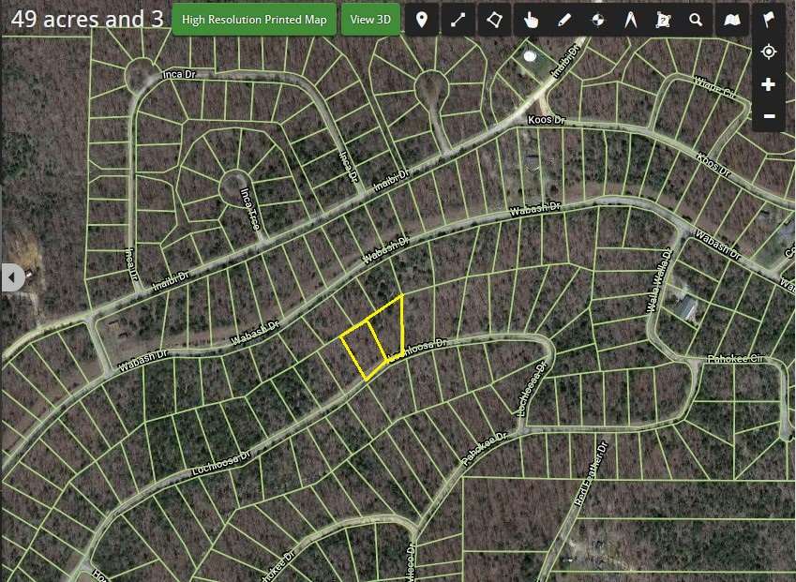Expand the left side panel arrow
This screenshot has height=582, width=796.
[x=13, y=277]
